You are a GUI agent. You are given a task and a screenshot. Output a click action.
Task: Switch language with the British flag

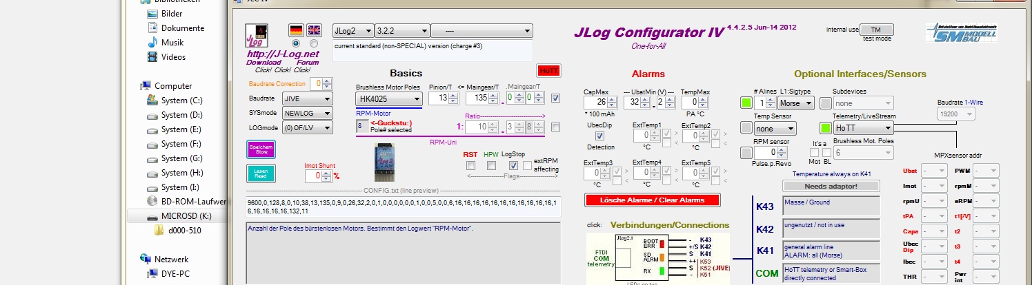(x=314, y=30)
